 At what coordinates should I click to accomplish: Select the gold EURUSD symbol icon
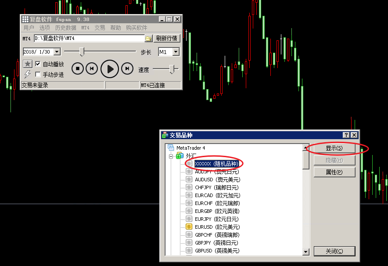tap(189, 227)
